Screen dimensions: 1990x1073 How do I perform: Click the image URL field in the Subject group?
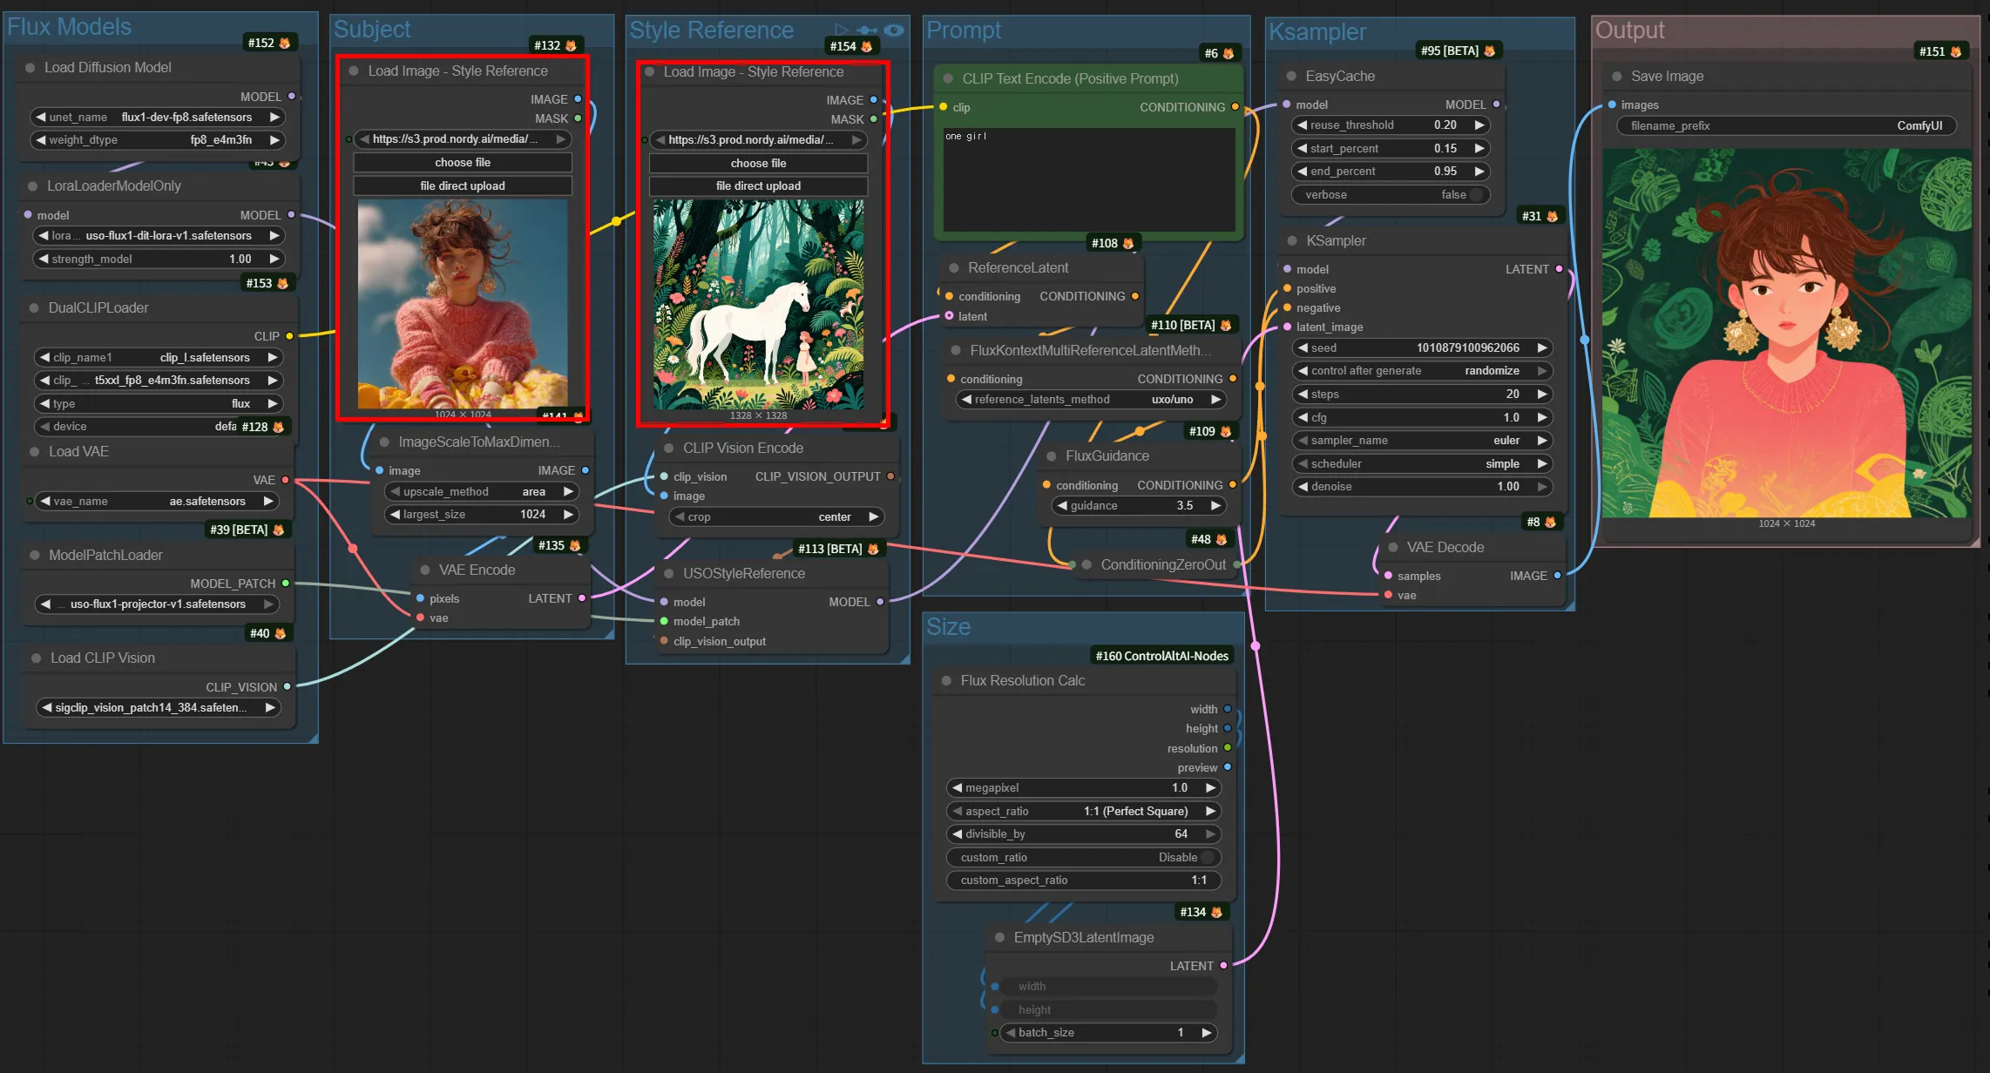pos(463,139)
